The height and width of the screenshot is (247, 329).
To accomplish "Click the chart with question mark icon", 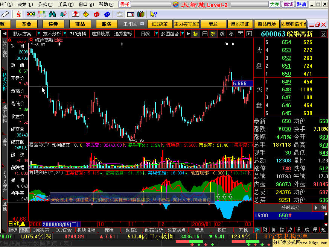I will pos(75,14).
